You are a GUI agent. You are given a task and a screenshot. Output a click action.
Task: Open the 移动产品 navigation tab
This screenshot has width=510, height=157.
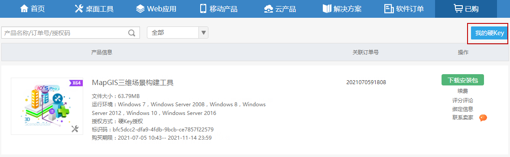pos(218,9)
